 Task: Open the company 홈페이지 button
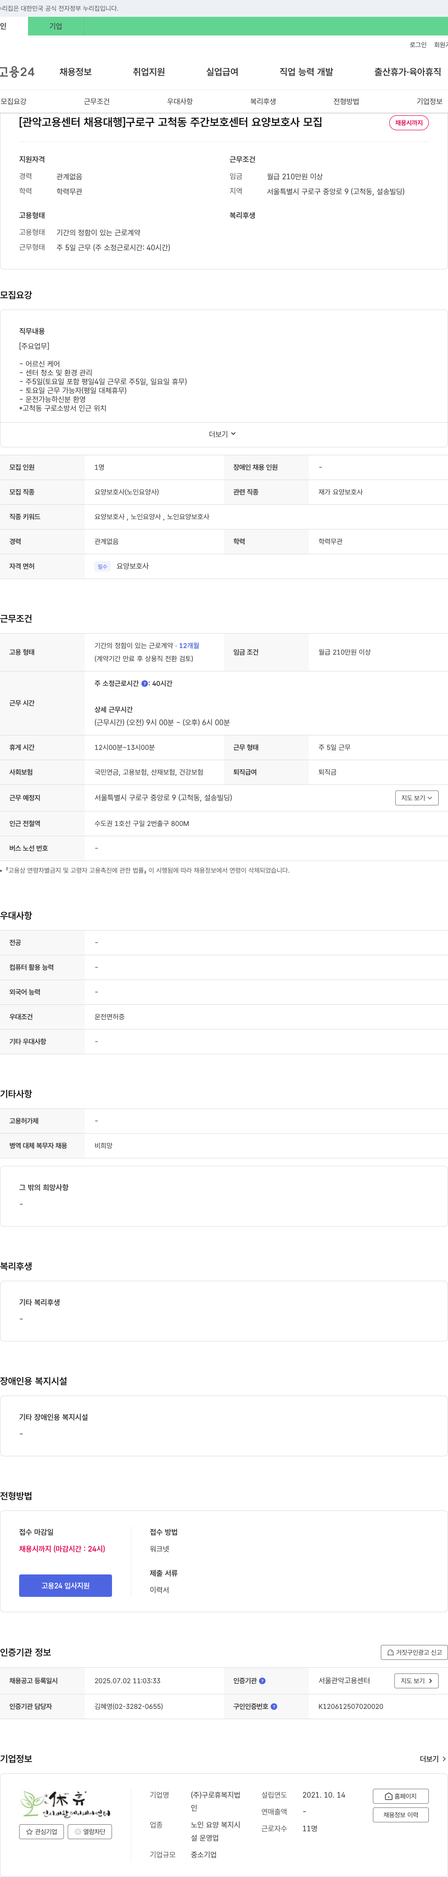[401, 1795]
